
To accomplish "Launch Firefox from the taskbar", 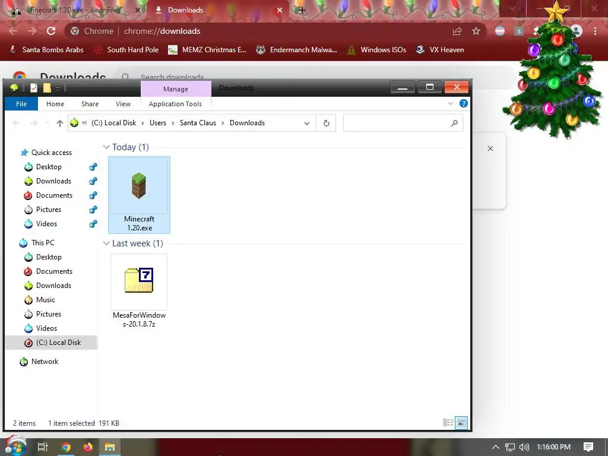I will (x=88, y=447).
